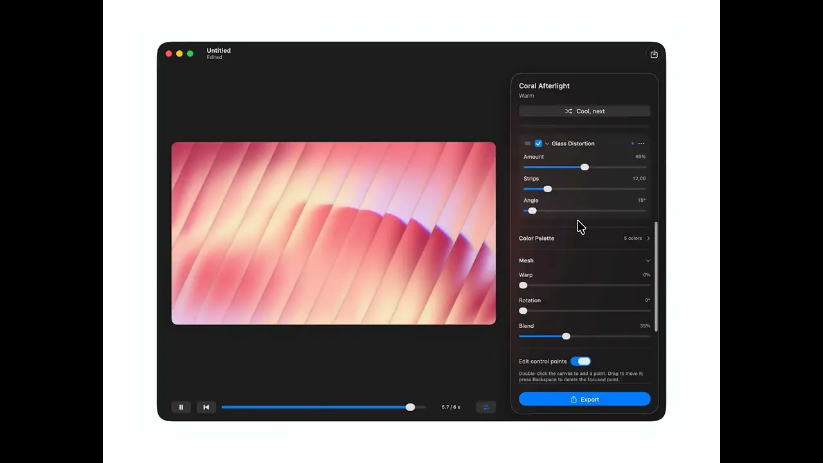The width and height of the screenshot is (823, 463).
Task: Click the Coral Afterlight preset name
Action: click(545, 86)
